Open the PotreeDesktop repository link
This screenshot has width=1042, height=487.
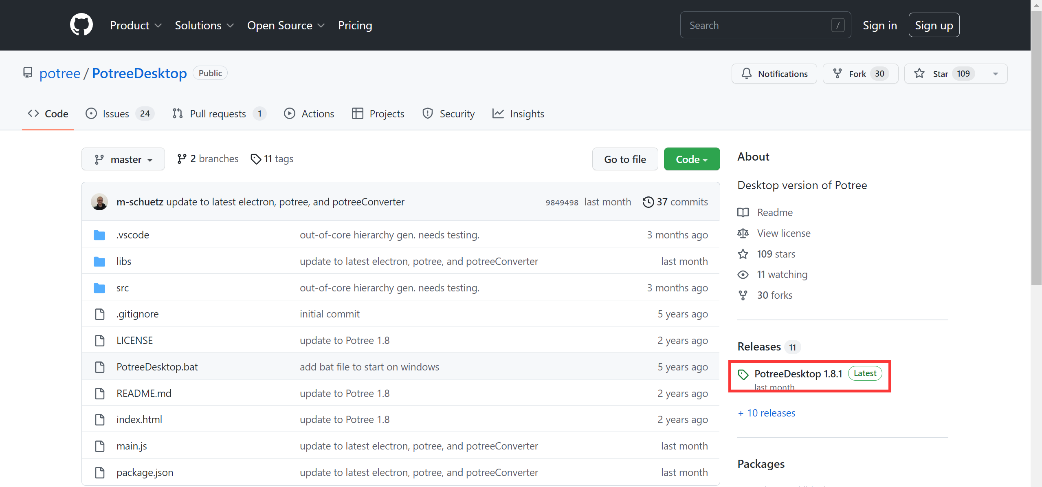pyautogui.click(x=139, y=73)
